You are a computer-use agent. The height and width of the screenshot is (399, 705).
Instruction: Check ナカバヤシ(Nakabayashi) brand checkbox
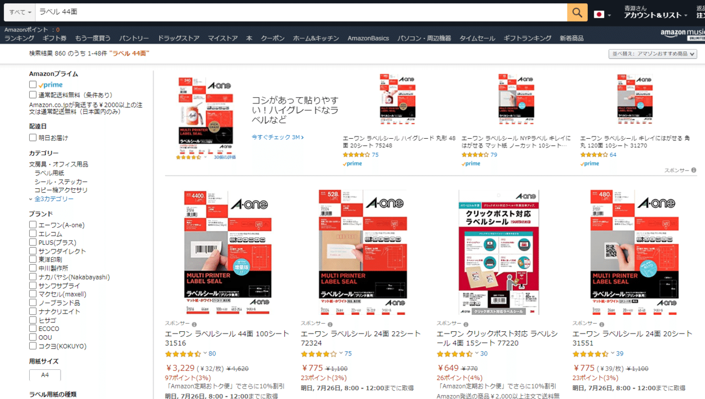pos(33,277)
